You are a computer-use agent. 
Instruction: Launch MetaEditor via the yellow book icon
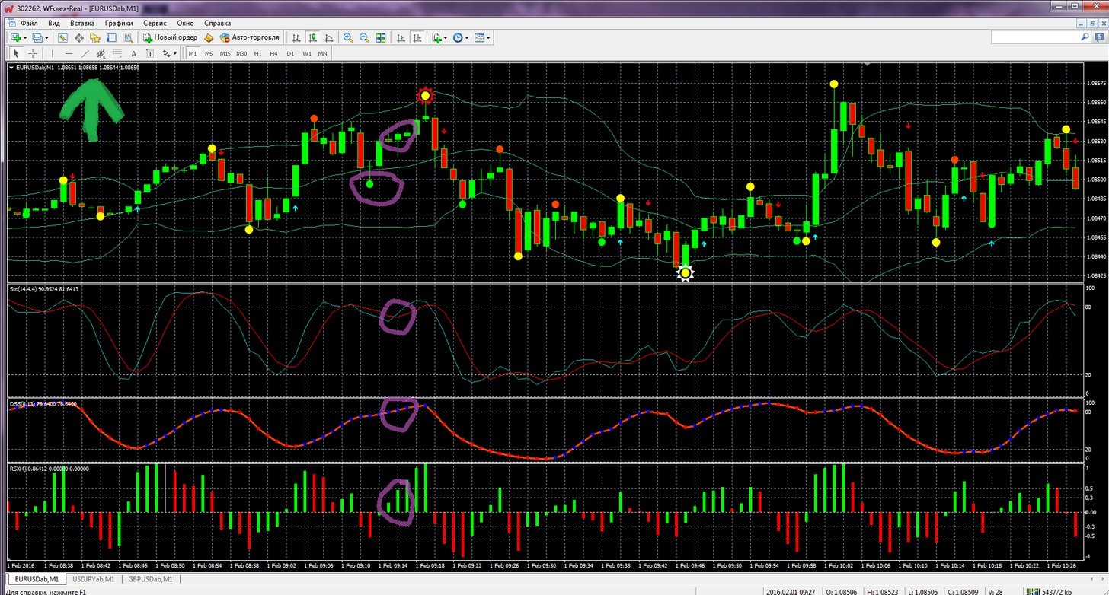[209, 37]
